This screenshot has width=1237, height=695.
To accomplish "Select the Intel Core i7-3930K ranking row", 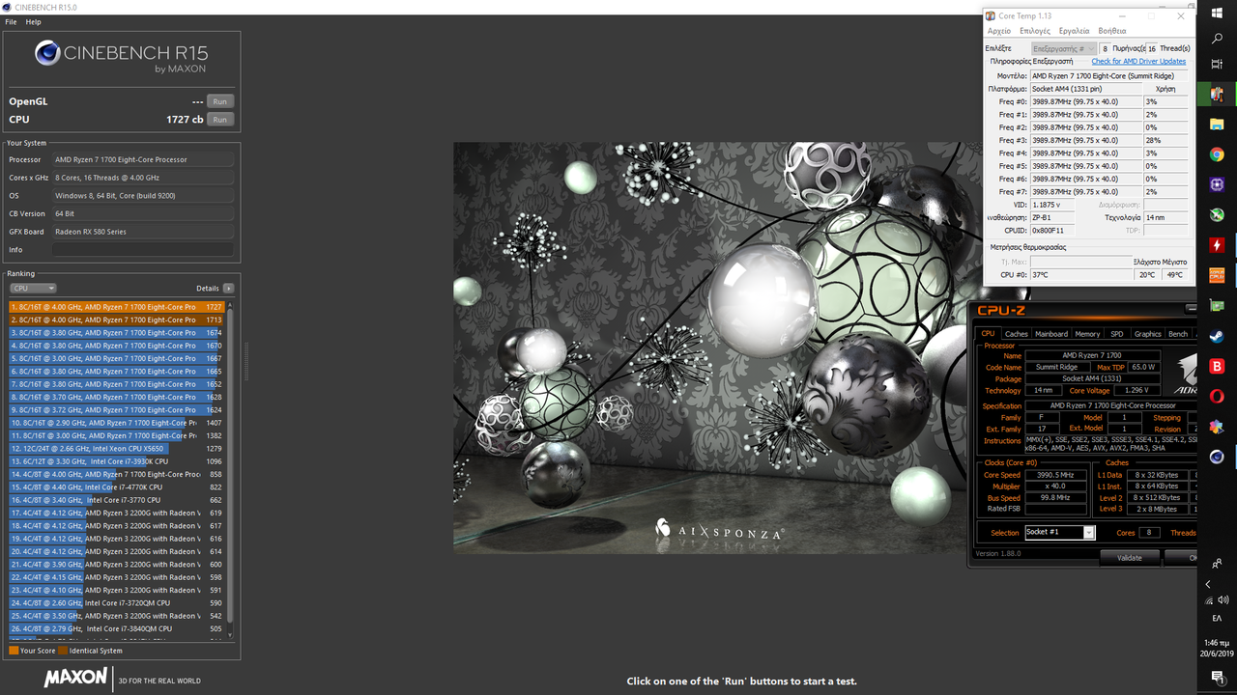I will pos(117,461).
